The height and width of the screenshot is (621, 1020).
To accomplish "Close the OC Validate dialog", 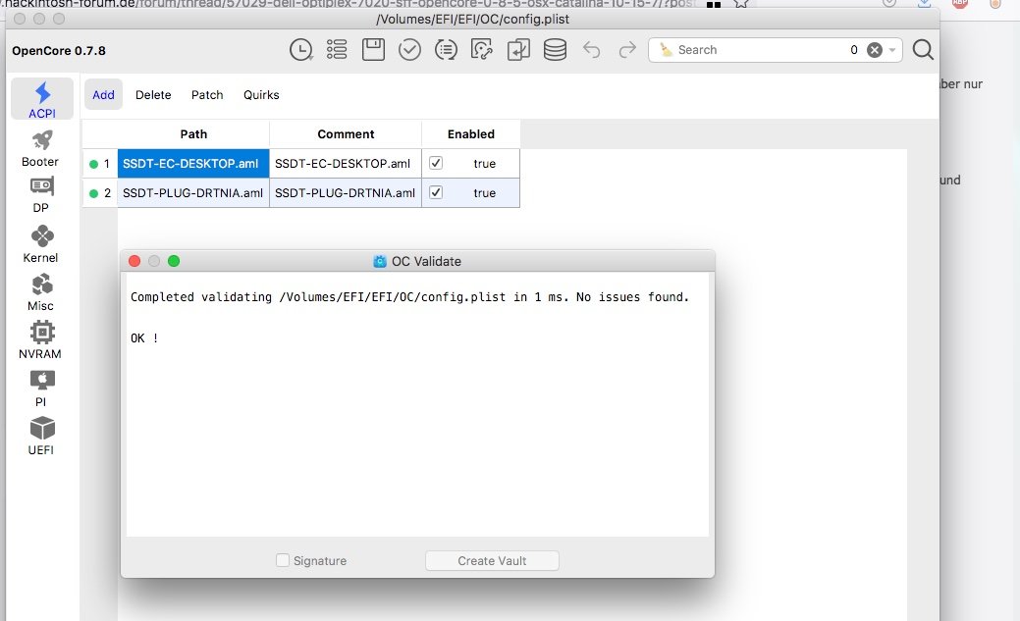I will (134, 261).
